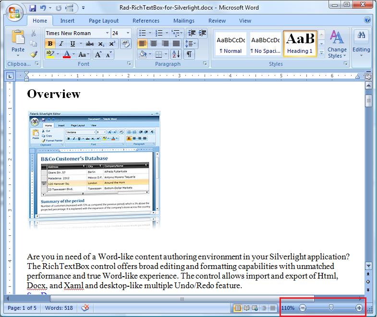This screenshot has width=377, height=317.
Task: Toggle Strikethrough formatting
Action: click(90, 44)
